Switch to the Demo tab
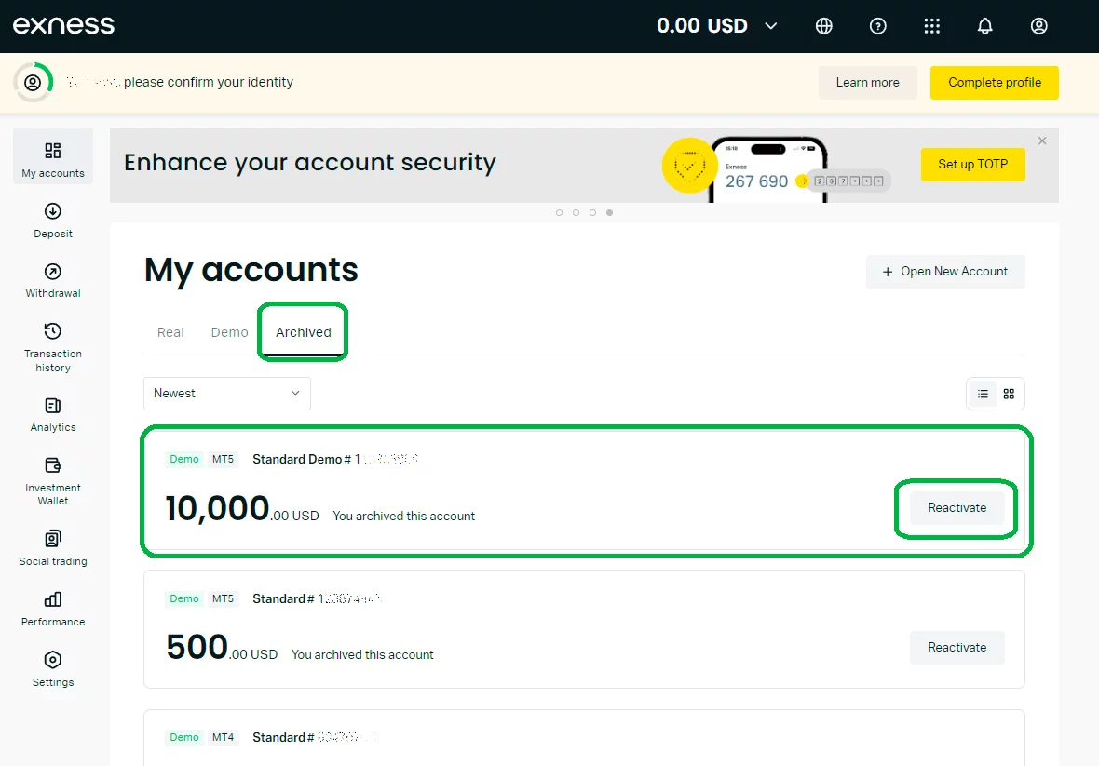The height and width of the screenshot is (766, 1099). click(x=230, y=332)
